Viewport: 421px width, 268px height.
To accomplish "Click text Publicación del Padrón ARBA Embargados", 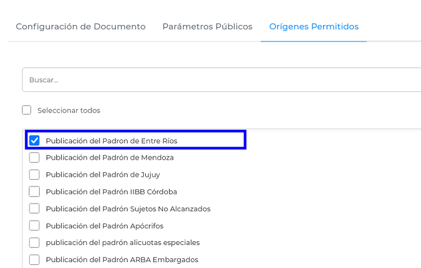I will point(122,259).
